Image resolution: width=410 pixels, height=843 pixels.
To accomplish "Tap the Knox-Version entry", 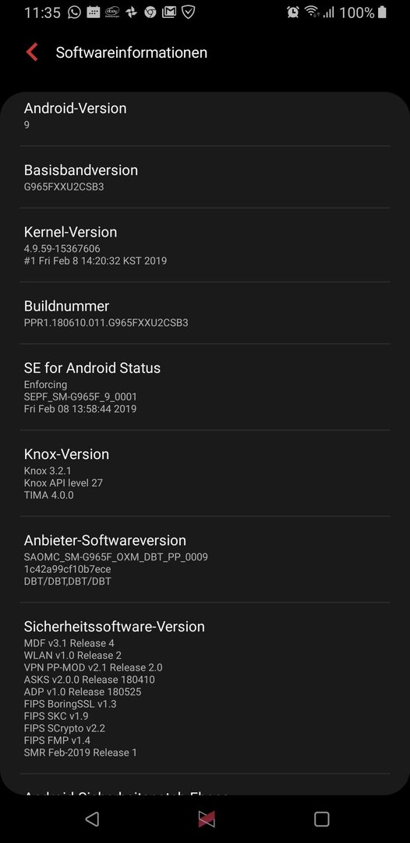I will 205,474.
